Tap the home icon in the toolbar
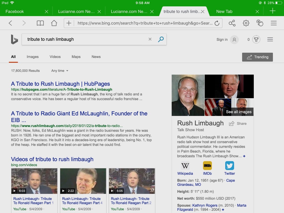 point(54,23)
